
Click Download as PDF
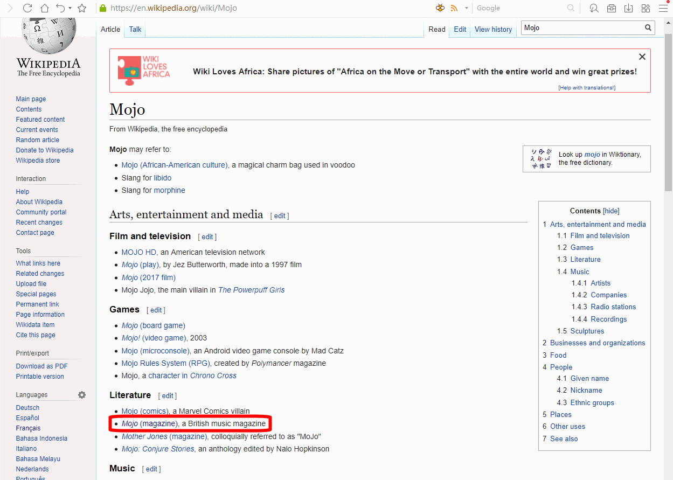tap(42, 366)
